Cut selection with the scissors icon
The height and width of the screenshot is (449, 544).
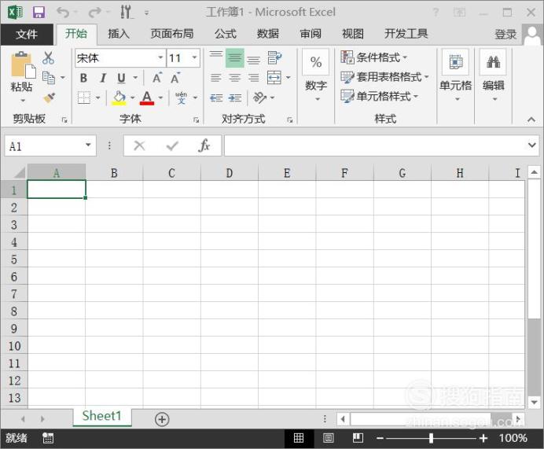tap(48, 57)
